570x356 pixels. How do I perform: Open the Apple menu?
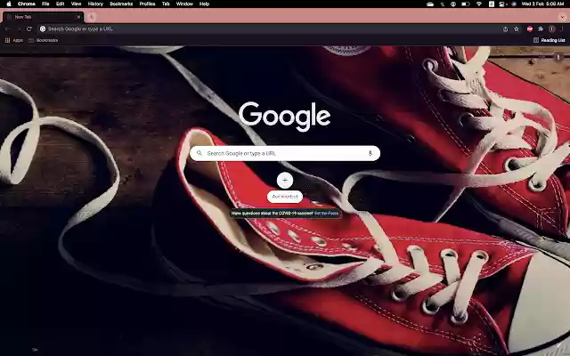click(9, 4)
